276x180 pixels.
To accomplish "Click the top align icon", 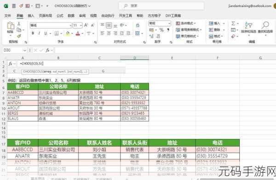I will point(102,25).
